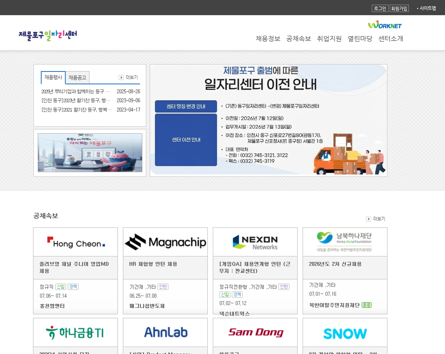This screenshot has width=445, height=354.
Task: Open the SNOW logo card
Action: point(345,333)
